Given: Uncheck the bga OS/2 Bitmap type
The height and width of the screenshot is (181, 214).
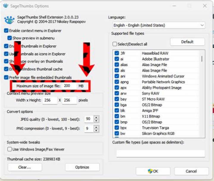Looking at the screenshot, I should pyautogui.click(x=117, y=105).
